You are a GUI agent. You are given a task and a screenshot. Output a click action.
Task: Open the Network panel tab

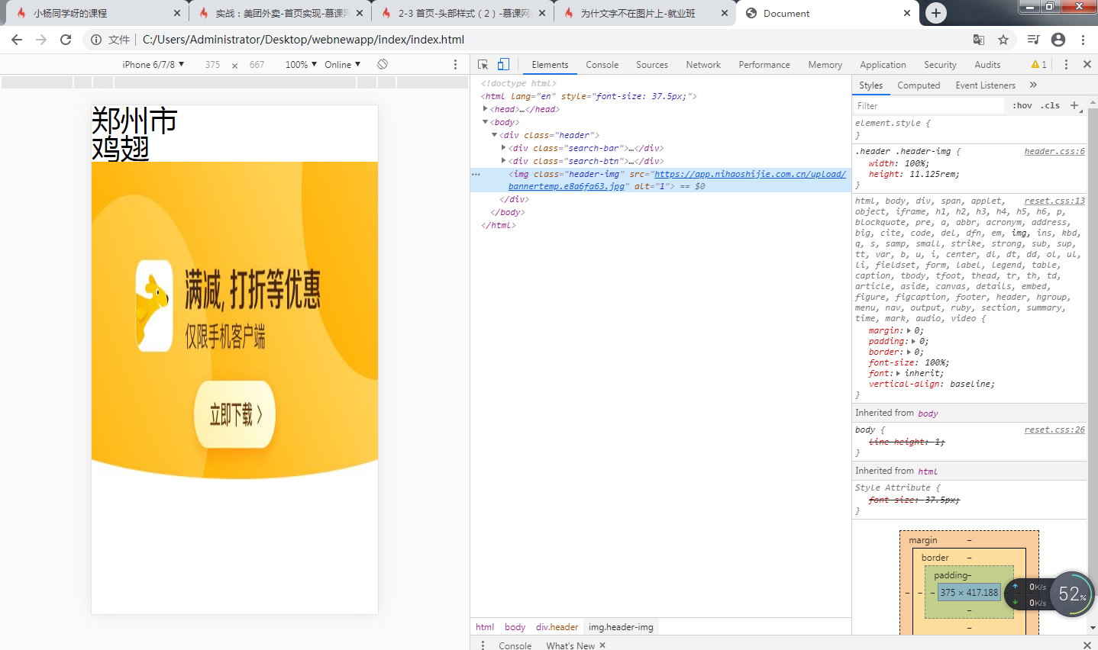tap(702, 65)
